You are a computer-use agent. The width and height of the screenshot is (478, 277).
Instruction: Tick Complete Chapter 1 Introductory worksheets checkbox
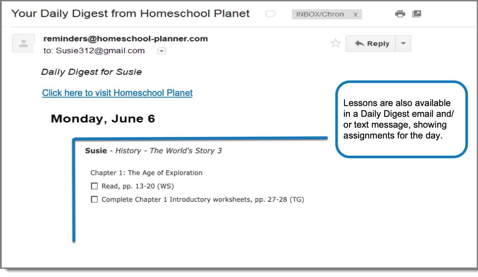(94, 199)
